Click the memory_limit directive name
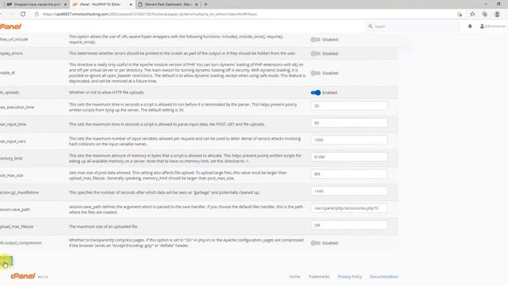 [11, 158]
